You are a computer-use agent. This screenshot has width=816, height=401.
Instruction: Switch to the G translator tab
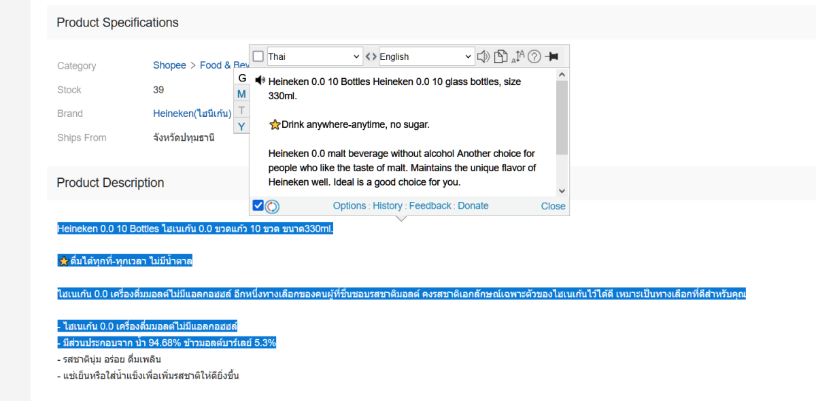tap(242, 78)
